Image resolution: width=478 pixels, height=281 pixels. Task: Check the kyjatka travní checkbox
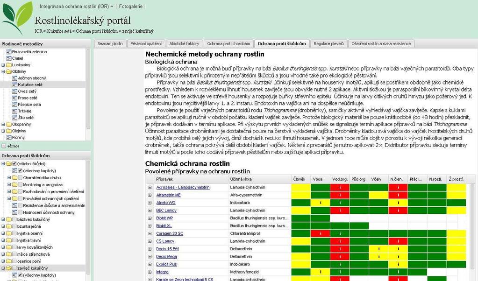tap(14, 240)
